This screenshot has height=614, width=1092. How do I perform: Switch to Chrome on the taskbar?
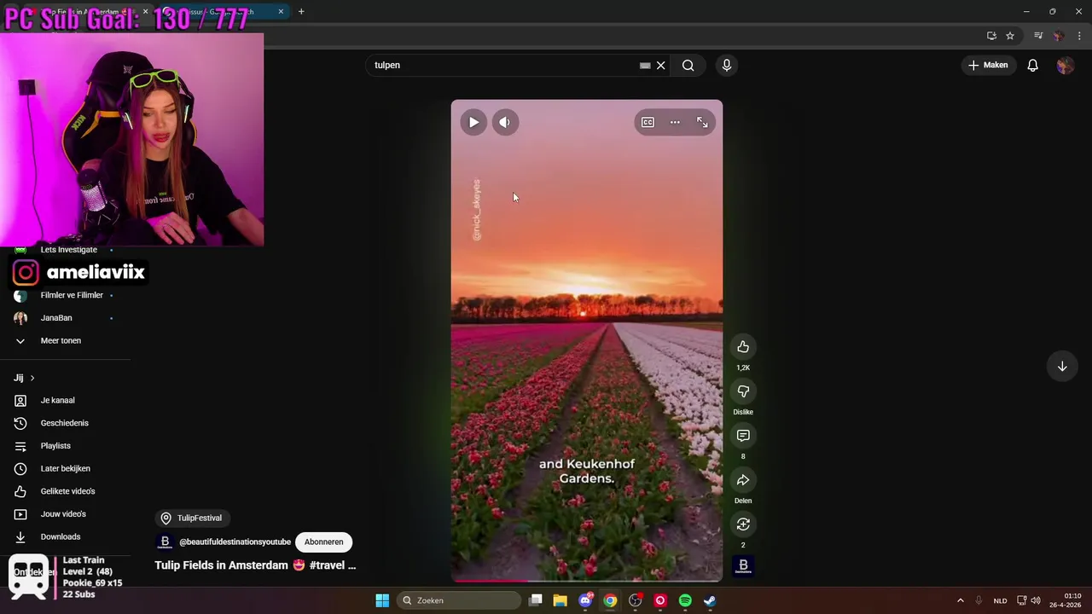point(610,600)
